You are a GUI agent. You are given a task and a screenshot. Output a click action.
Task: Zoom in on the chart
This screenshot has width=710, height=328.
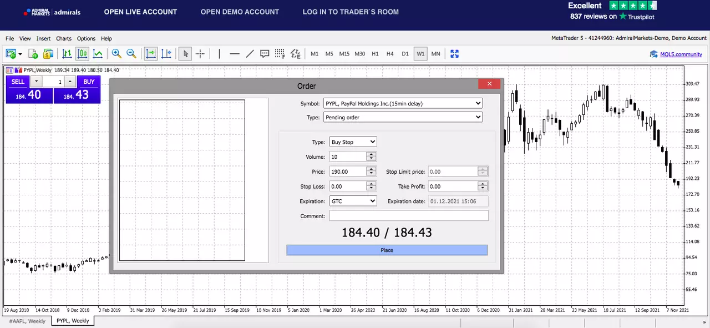(116, 54)
